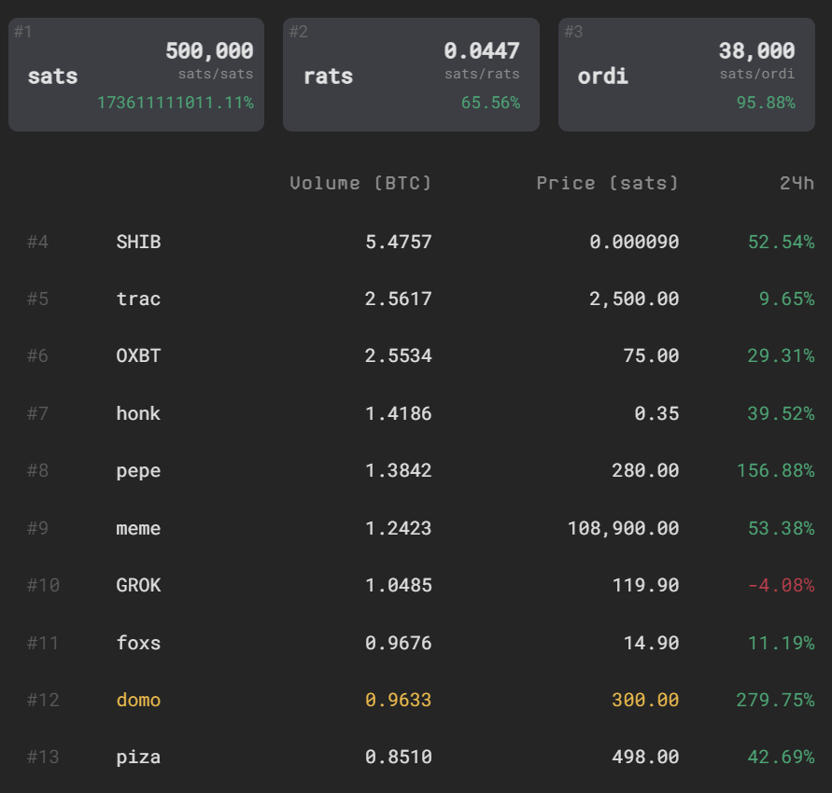Click domo's 300.00 price value
The height and width of the screenshot is (793, 832).
click(645, 701)
